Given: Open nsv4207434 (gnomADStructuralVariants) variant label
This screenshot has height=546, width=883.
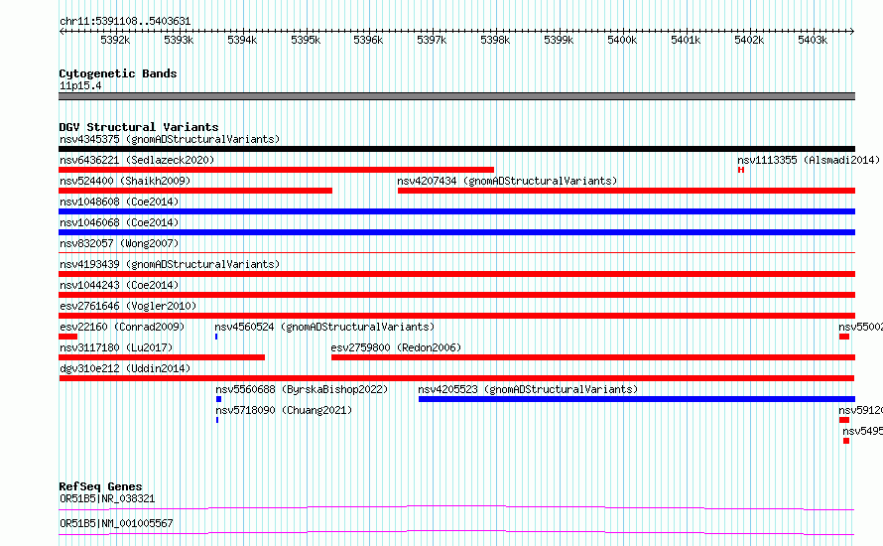Looking at the screenshot, I should (507, 181).
